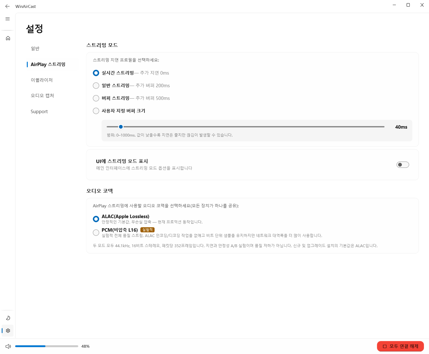The height and width of the screenshot is (354, 429).
Task: Click the custom buffer size slider thumb
Action: (x=121, y=127)
